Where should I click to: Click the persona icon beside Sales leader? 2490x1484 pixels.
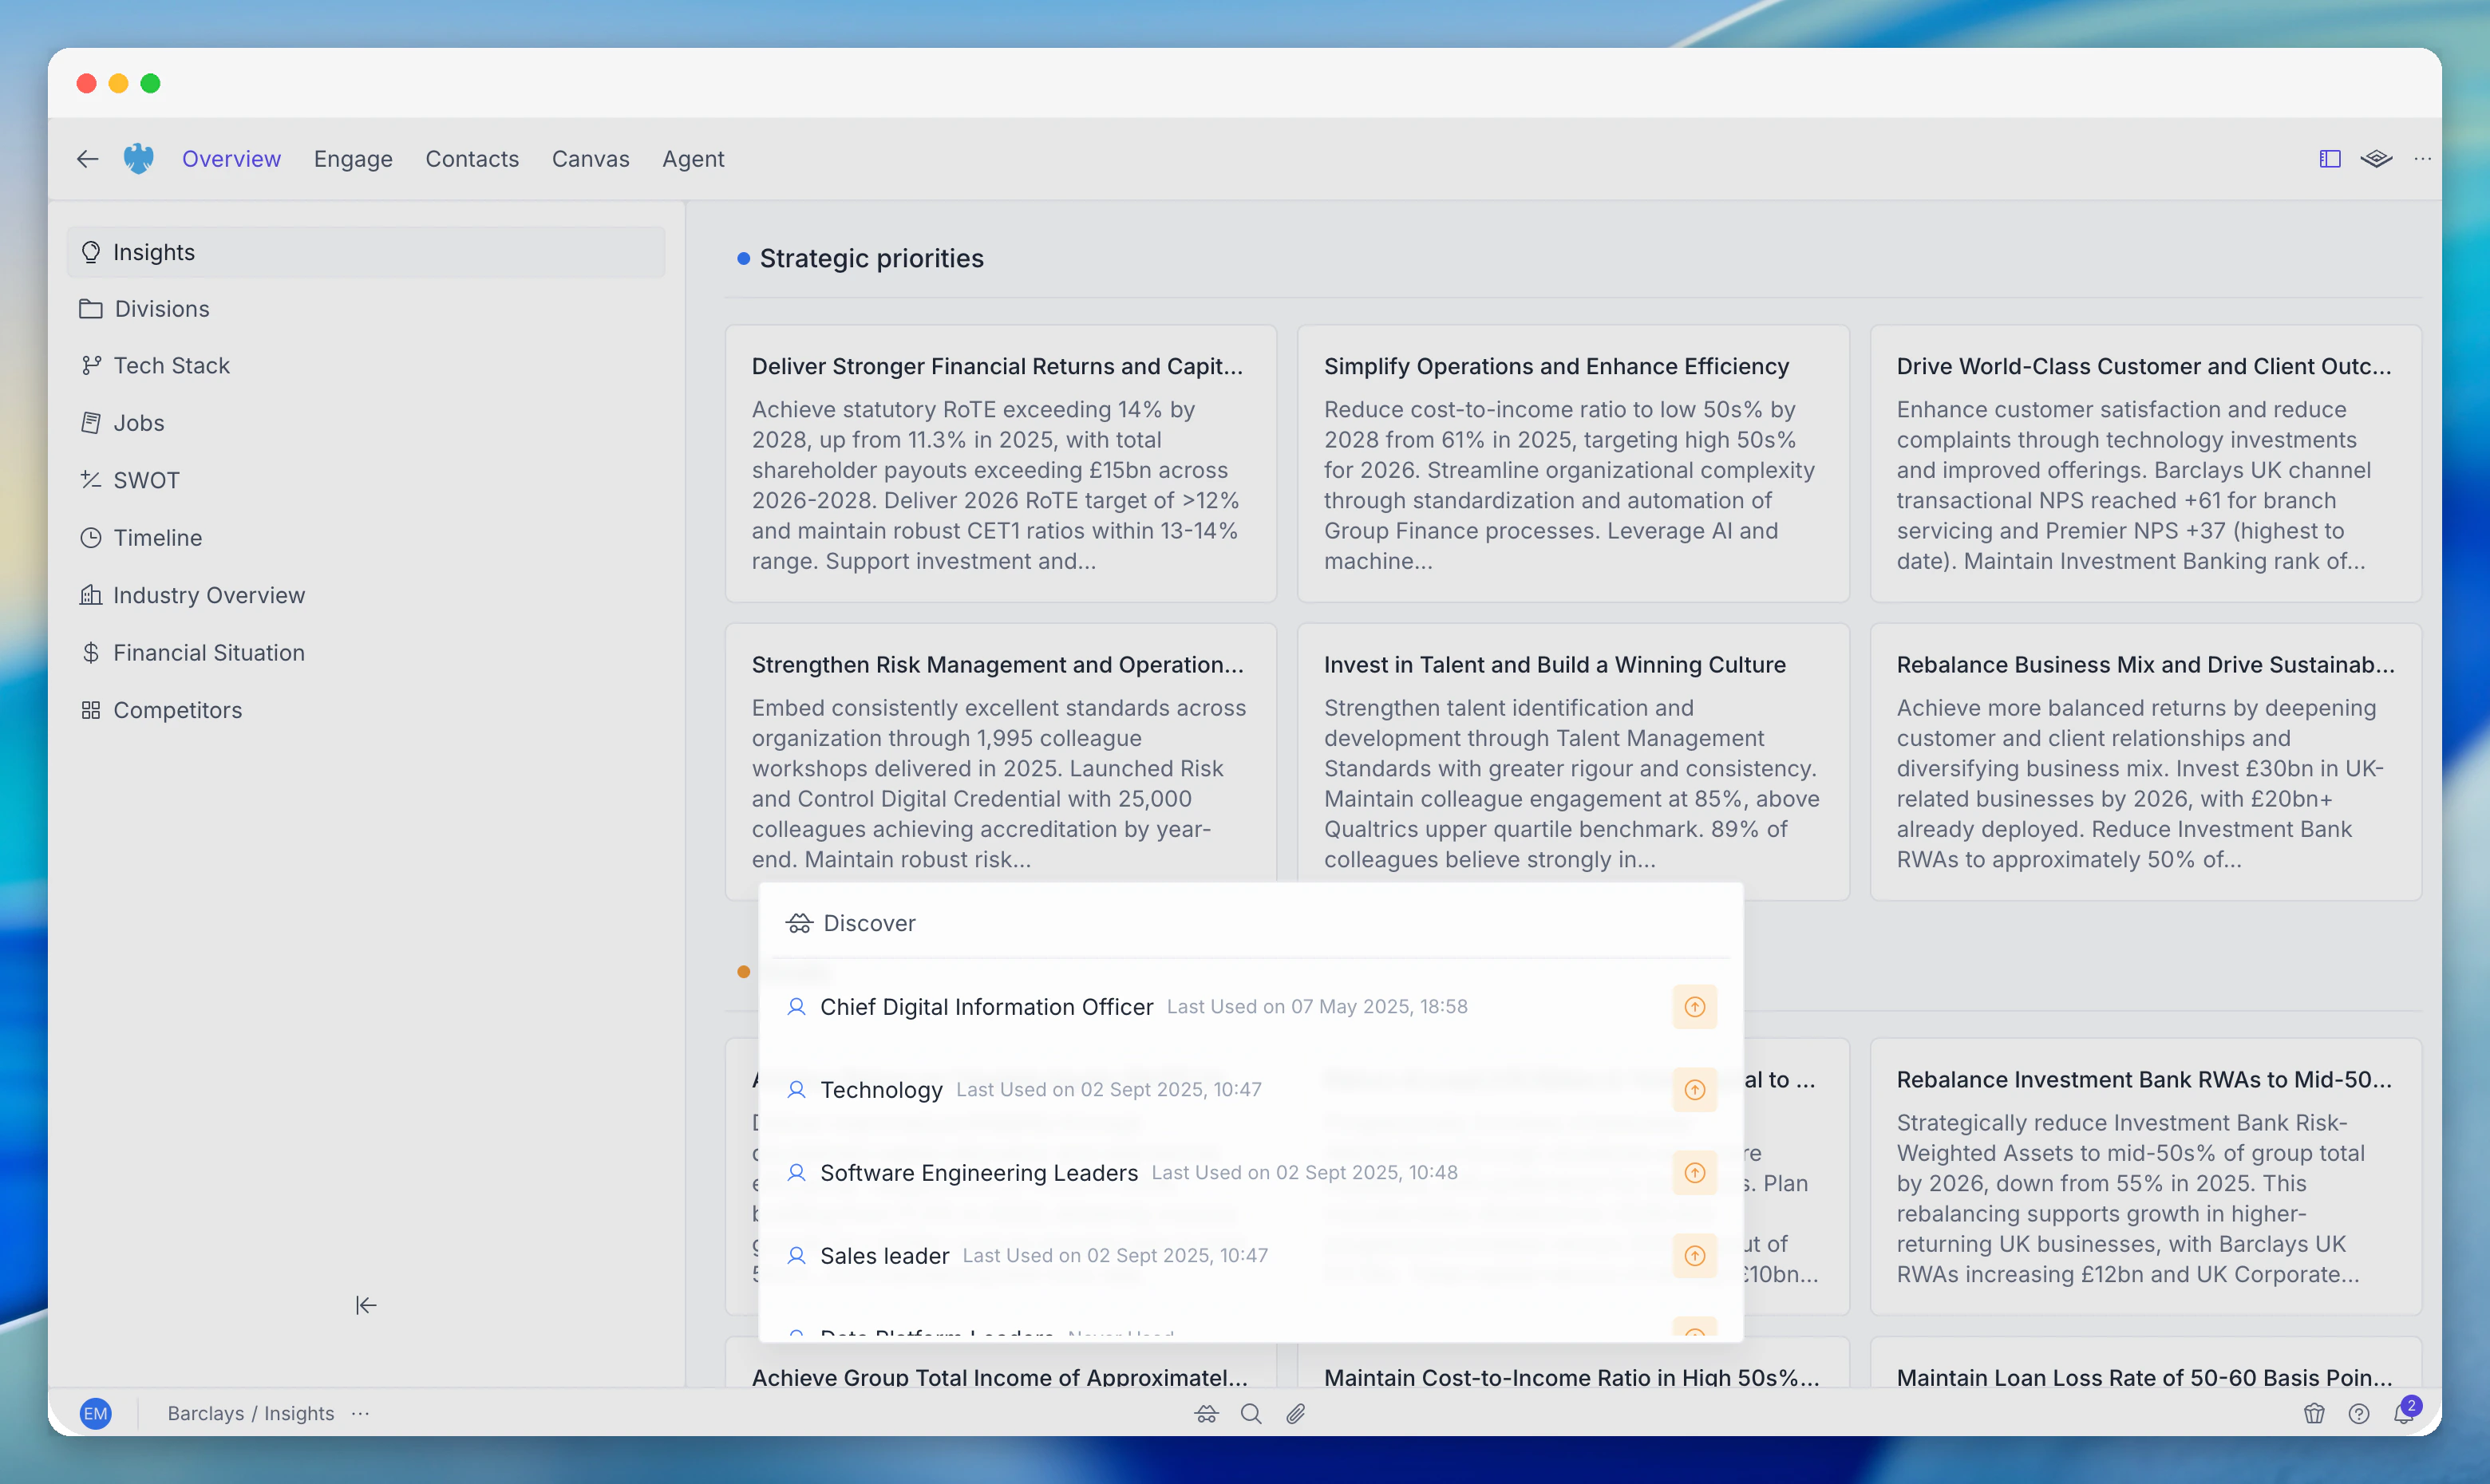(x=796, y=1256)
